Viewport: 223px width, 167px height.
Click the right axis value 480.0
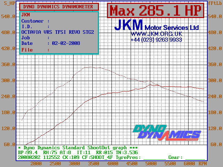pyautogui.click(x=215, y=32)
